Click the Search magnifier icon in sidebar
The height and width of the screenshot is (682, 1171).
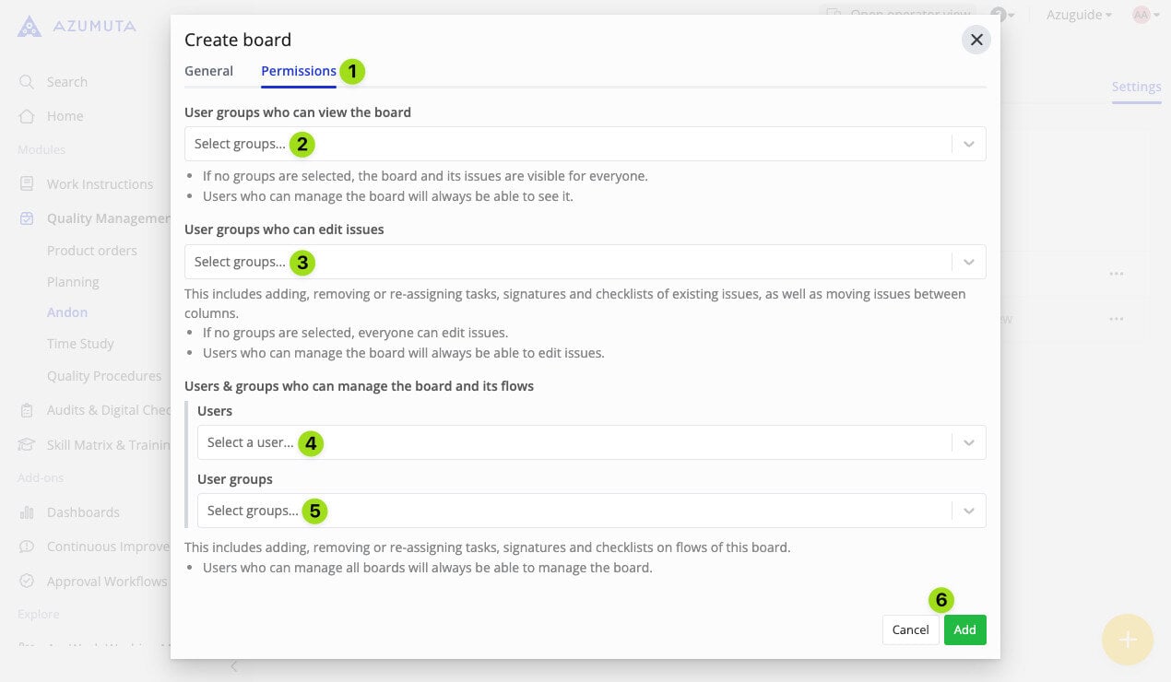tap(27, 82)
